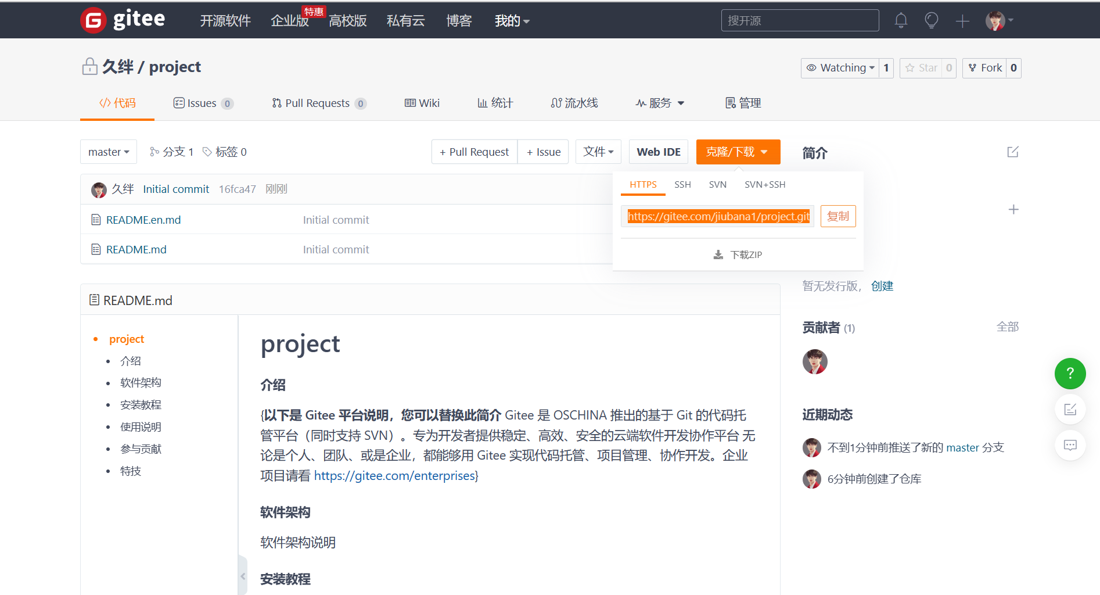Edit the repository intro via pencil icon
This screenshot has height=595, width=1100.
[1012, 152]
